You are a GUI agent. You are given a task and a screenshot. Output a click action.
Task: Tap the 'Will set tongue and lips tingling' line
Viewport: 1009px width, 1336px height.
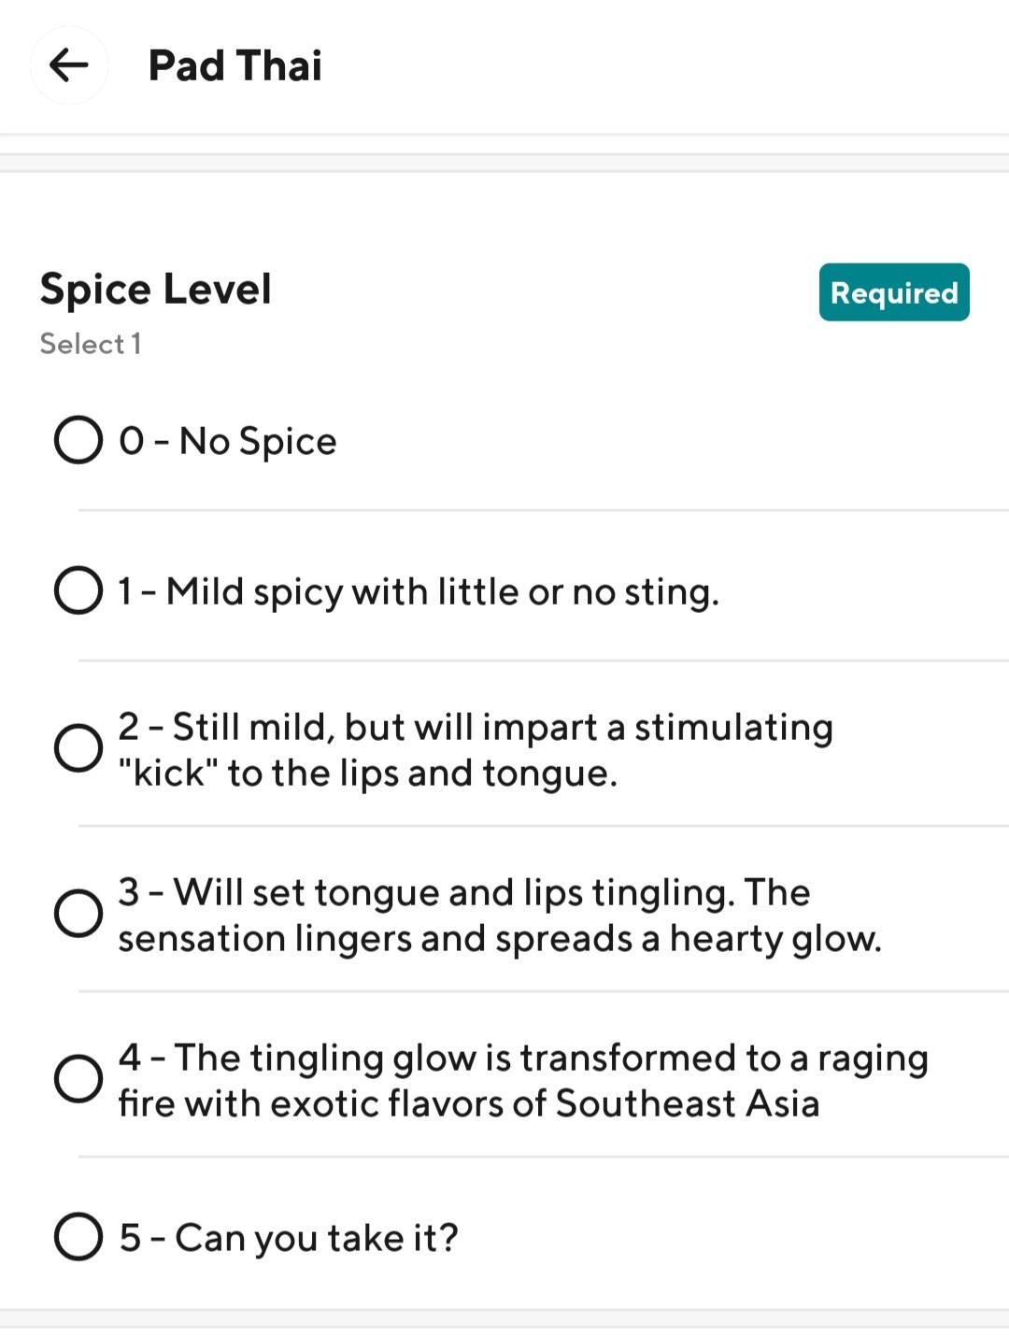click(463, 892)
